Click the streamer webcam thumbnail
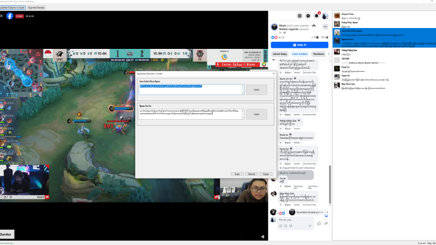The height and width of the screenshot is (245, 436). [244, 190]
